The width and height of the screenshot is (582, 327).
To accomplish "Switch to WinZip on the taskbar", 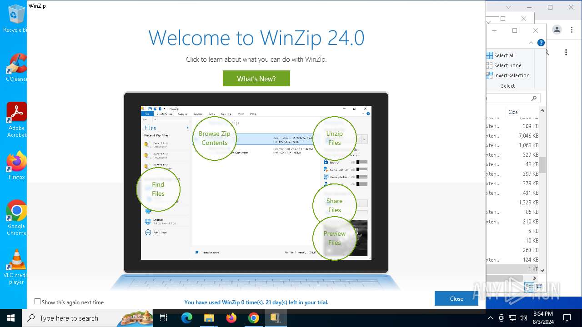I will coord(276,318).
